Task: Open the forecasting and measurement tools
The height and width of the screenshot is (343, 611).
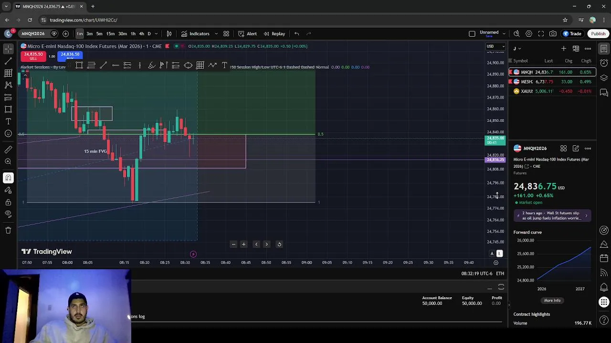Action: [x=8, y=97]
